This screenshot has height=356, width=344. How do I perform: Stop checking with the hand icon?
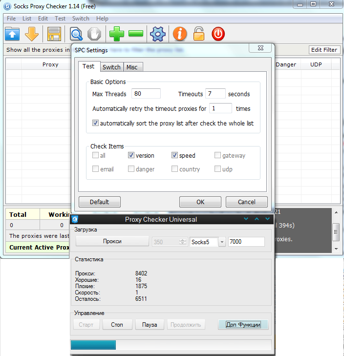tap(94, 34)
